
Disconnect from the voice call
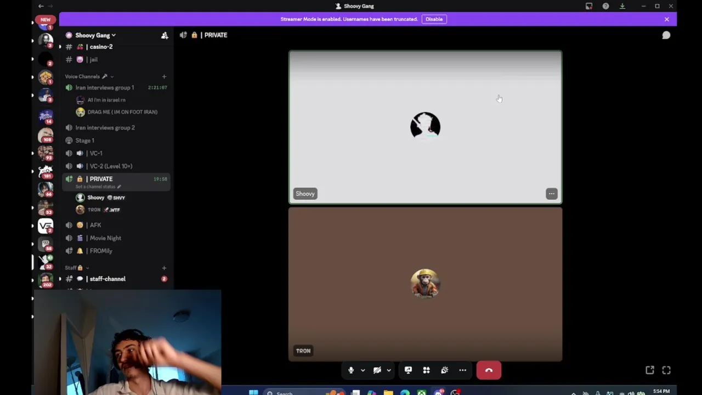[x=489, y=370]
